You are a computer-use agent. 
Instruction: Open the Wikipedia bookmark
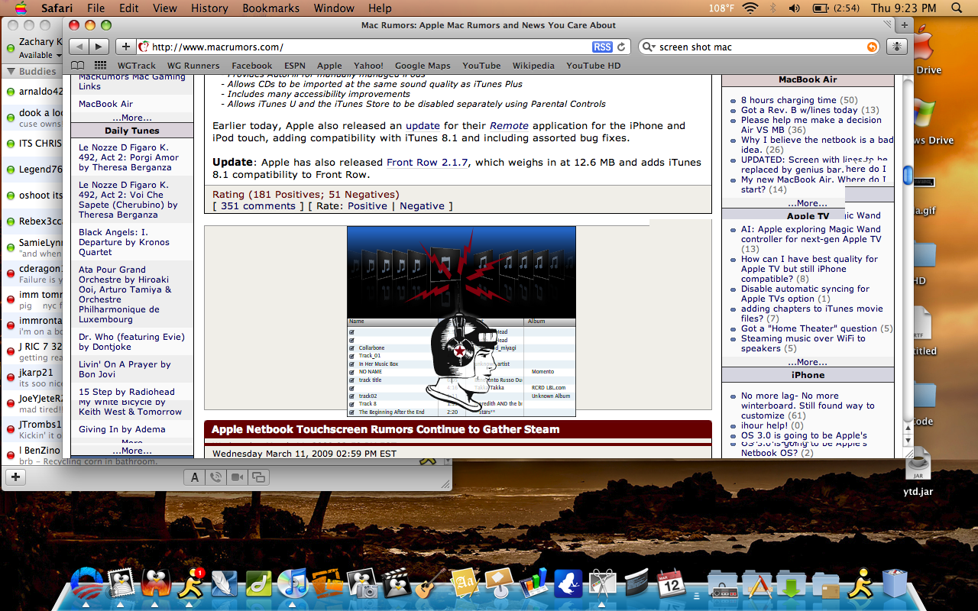tap(533, 66)
